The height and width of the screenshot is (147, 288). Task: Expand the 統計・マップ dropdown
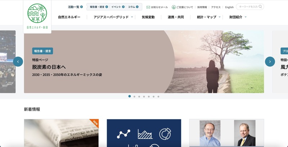220,17
